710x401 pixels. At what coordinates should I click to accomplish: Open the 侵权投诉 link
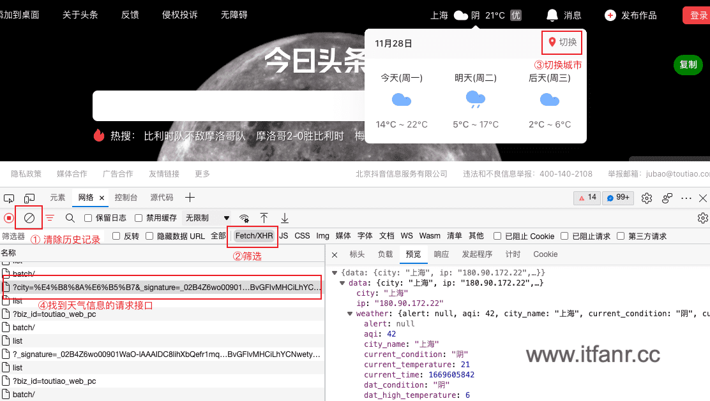click(x=180, y=15)
